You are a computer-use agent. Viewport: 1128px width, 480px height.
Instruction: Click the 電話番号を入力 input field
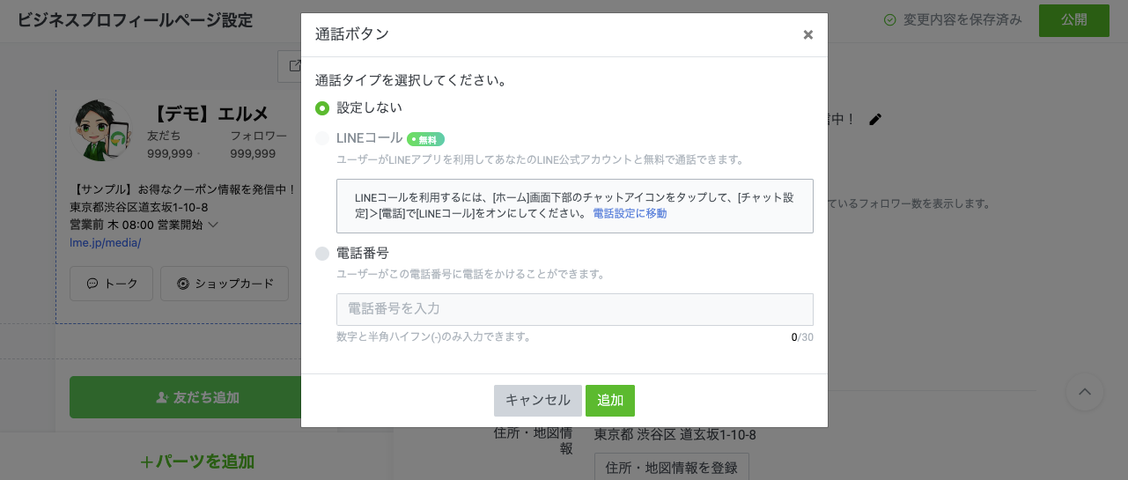pos(575,309)
